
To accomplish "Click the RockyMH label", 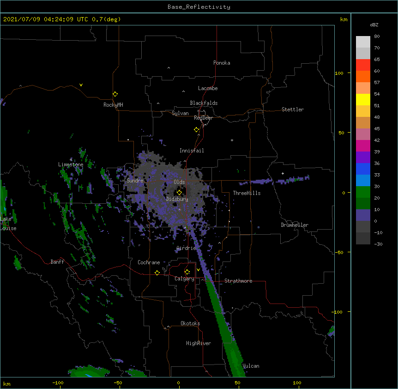I will coord(113,104).
